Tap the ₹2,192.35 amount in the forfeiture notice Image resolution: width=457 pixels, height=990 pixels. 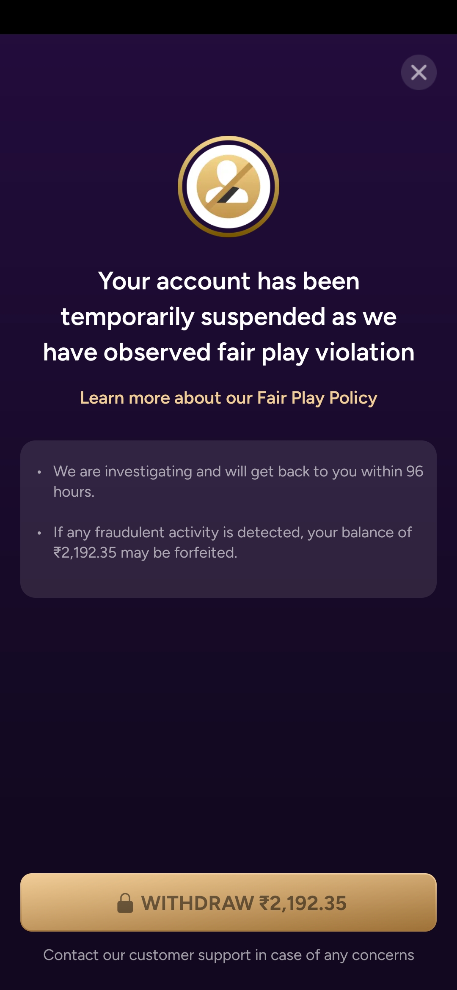[x=85, y=553]
